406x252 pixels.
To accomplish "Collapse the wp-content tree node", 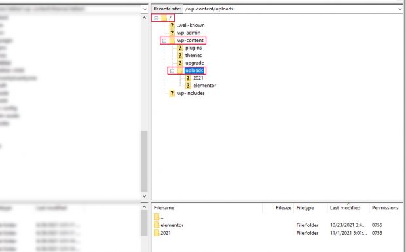I will tap(164, 41).
